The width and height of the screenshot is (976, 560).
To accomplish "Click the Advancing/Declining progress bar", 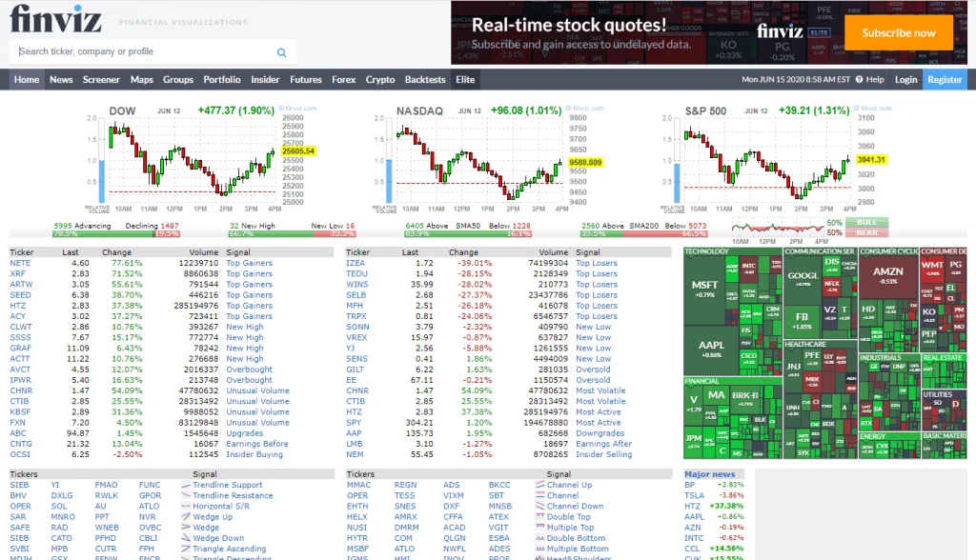I will [x=115, y=234].
